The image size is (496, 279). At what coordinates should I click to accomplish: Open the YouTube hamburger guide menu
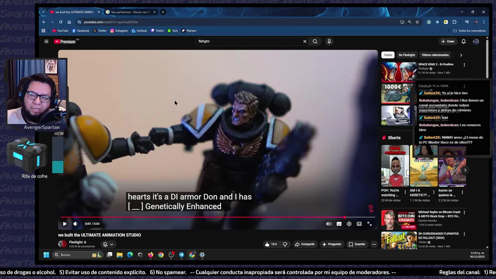point(46,41)
